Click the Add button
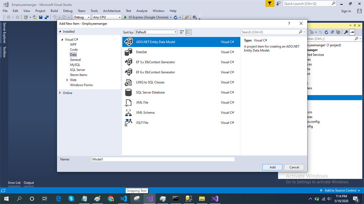The width and height of the screenshot is (364, 204). [272, 167]
